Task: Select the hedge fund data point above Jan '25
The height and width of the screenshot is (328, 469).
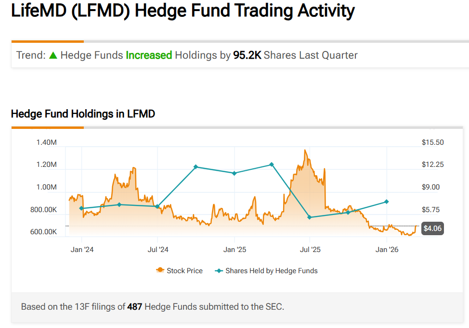Action: [234, 173]
